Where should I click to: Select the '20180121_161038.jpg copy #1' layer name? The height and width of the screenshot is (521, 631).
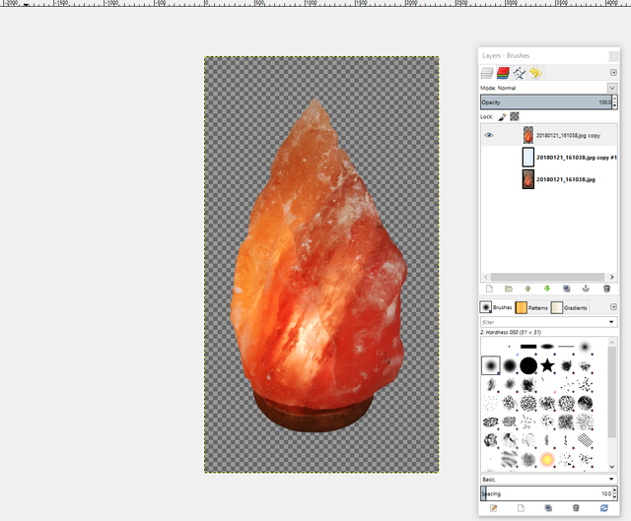coord(576,158)
